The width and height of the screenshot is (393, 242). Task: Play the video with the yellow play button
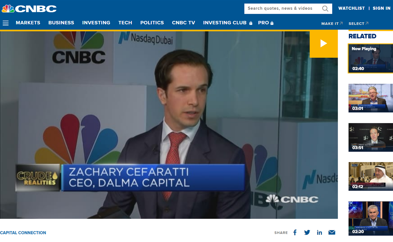pyautogui.click(x=323, y=43)
